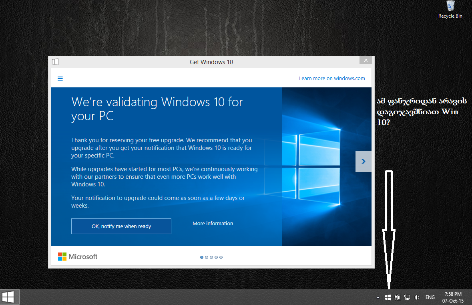Open the volume speaker tray icon

417,297
